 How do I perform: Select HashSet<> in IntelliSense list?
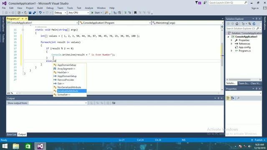tap(70, 72)
